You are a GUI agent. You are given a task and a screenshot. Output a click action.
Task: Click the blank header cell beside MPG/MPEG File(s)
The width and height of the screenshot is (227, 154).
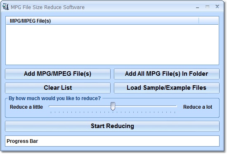(x=208, y=21)
